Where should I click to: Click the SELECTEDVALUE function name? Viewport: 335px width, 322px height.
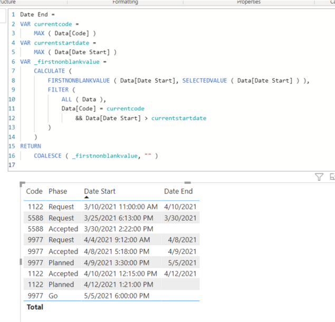coord(205,81)
